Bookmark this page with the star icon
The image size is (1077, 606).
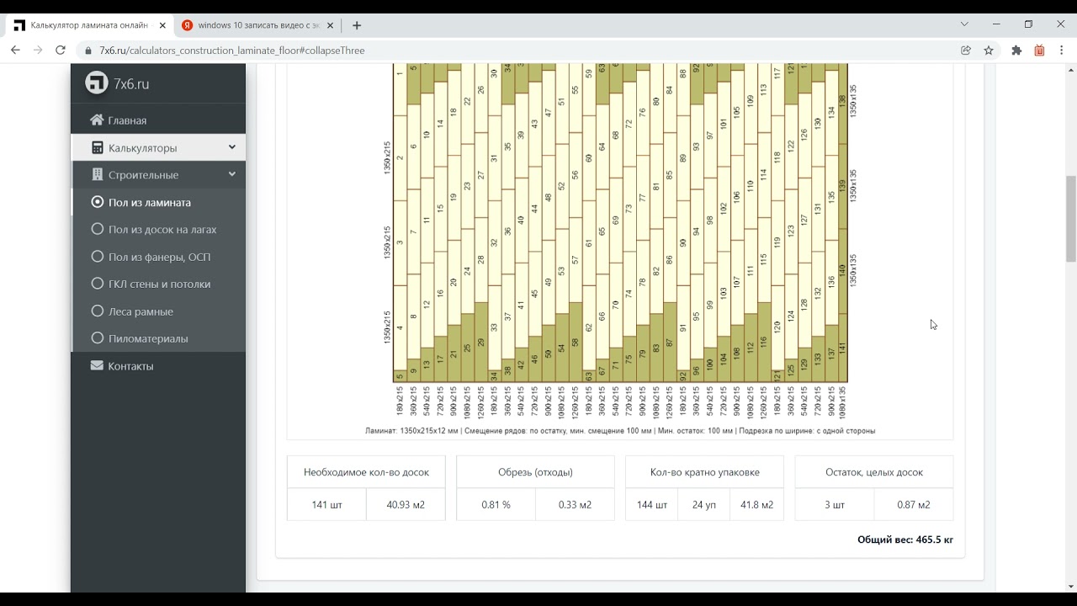point(989,50)
